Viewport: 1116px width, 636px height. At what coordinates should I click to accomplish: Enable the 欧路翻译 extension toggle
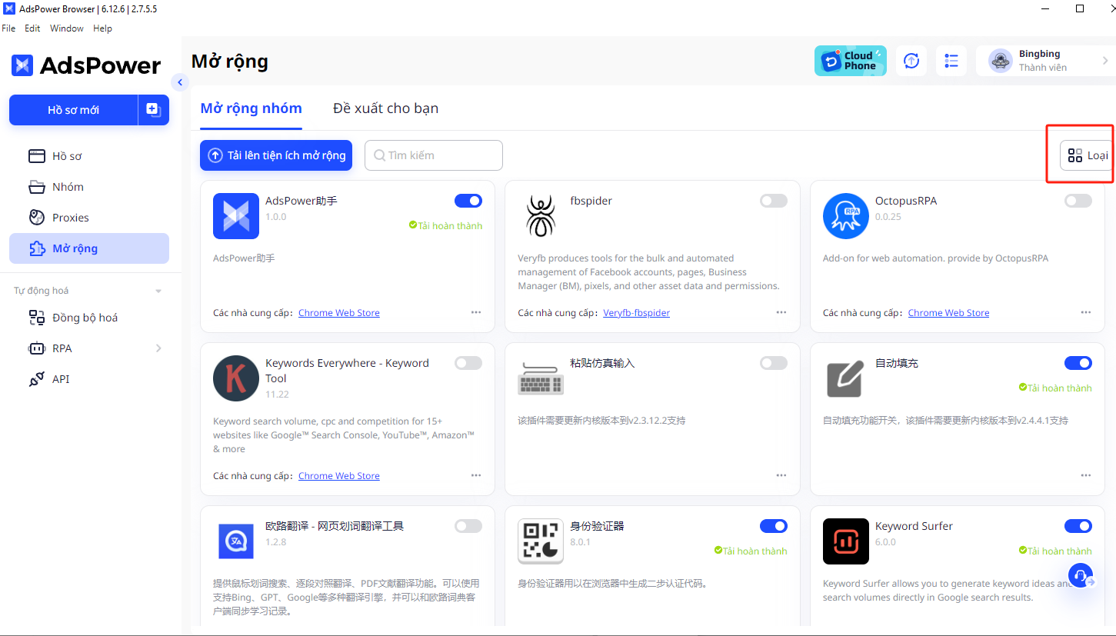468,526
